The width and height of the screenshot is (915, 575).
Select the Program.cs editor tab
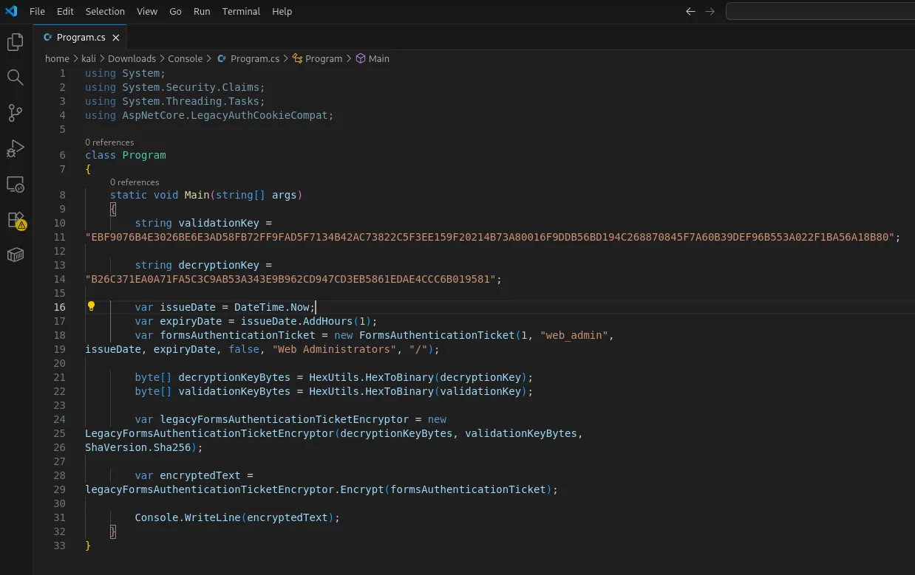point(81,38)
